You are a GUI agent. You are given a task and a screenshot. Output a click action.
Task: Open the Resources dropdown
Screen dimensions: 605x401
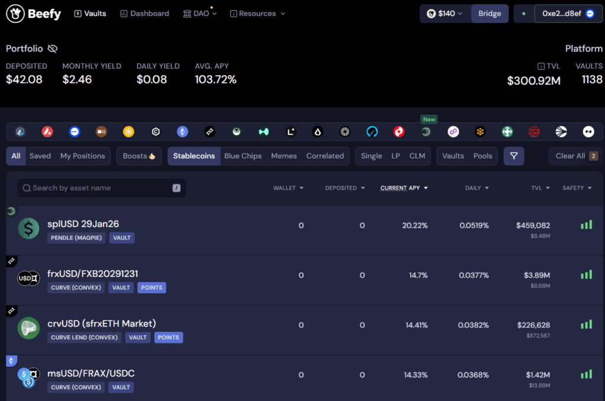(258, 14)
